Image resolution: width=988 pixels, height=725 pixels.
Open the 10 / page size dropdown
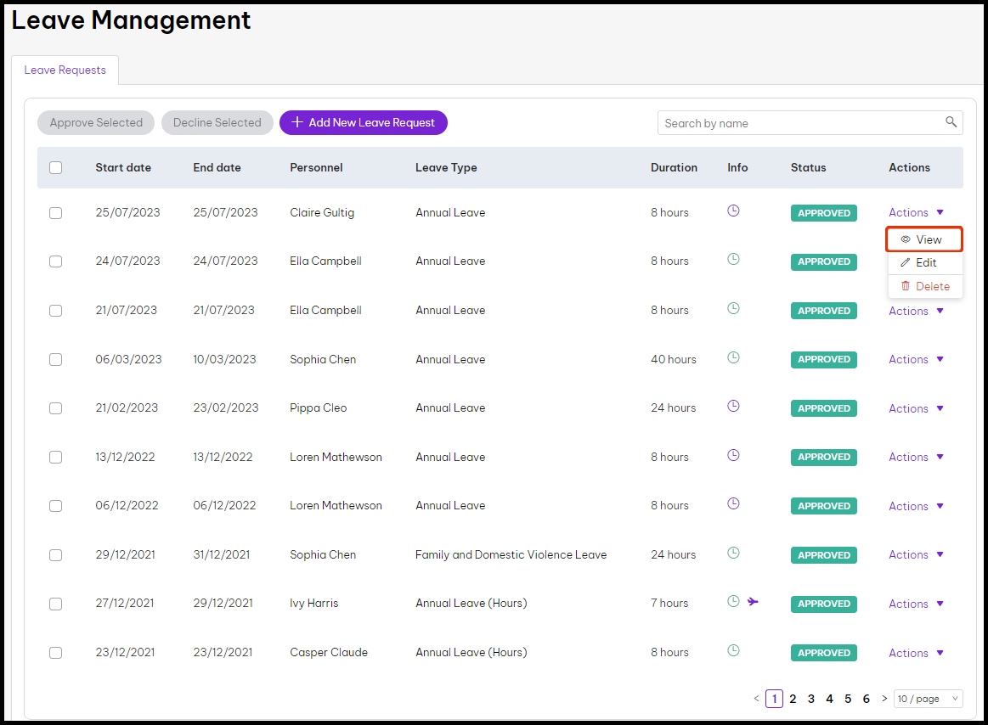point(928,699)
